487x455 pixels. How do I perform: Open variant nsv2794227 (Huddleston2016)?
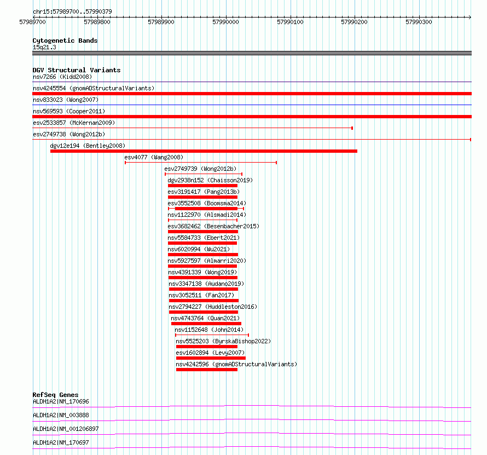213,307
